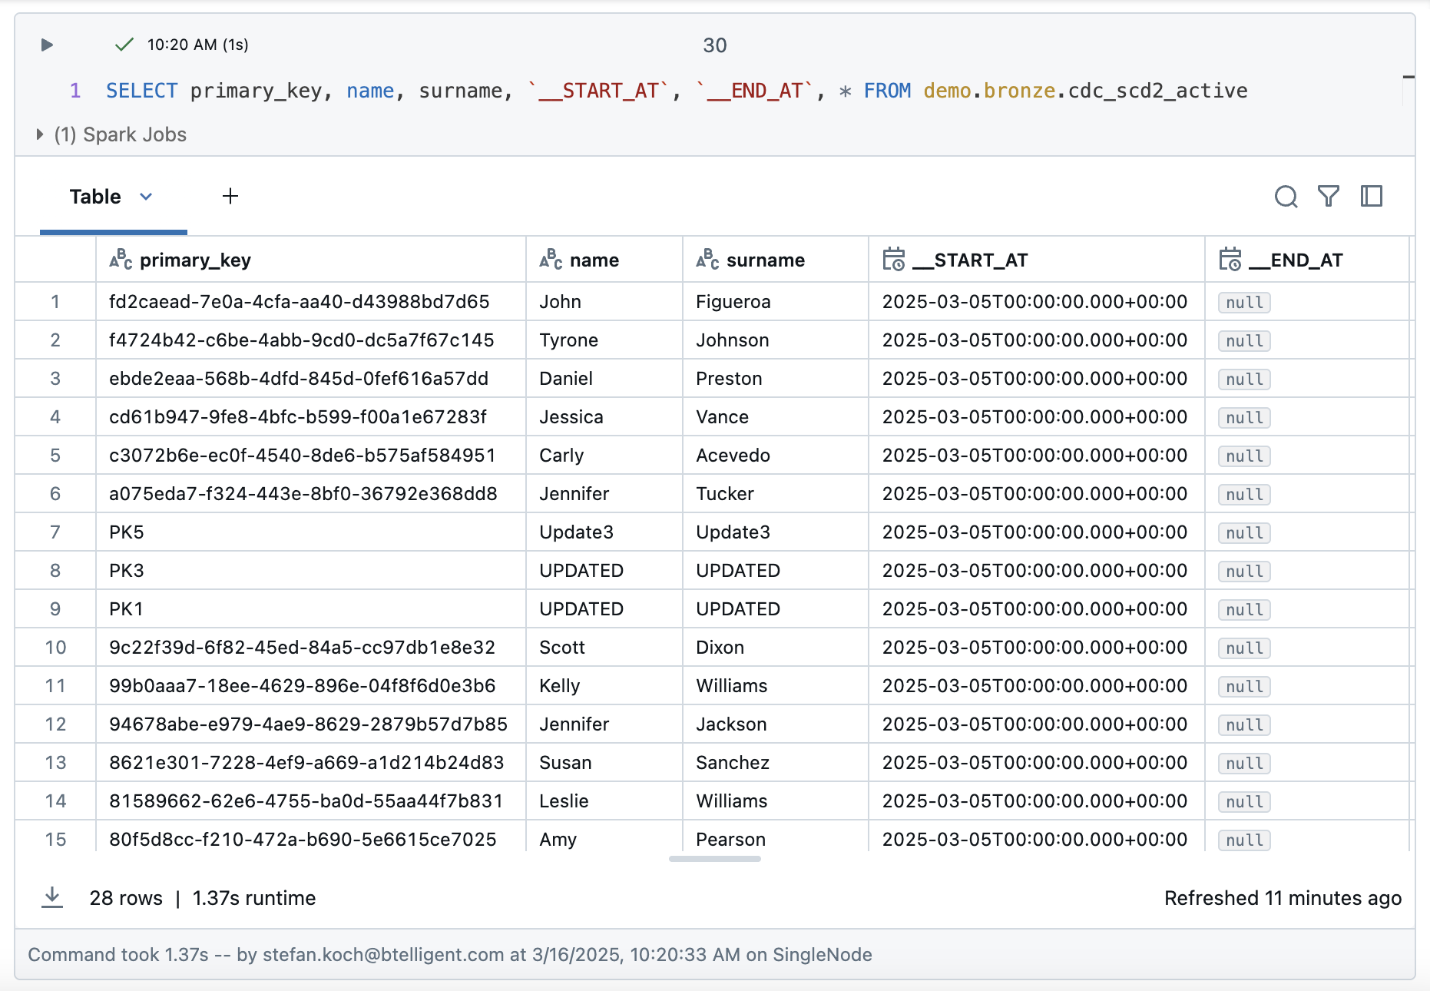Expand the Spark Jobs section

40,134
